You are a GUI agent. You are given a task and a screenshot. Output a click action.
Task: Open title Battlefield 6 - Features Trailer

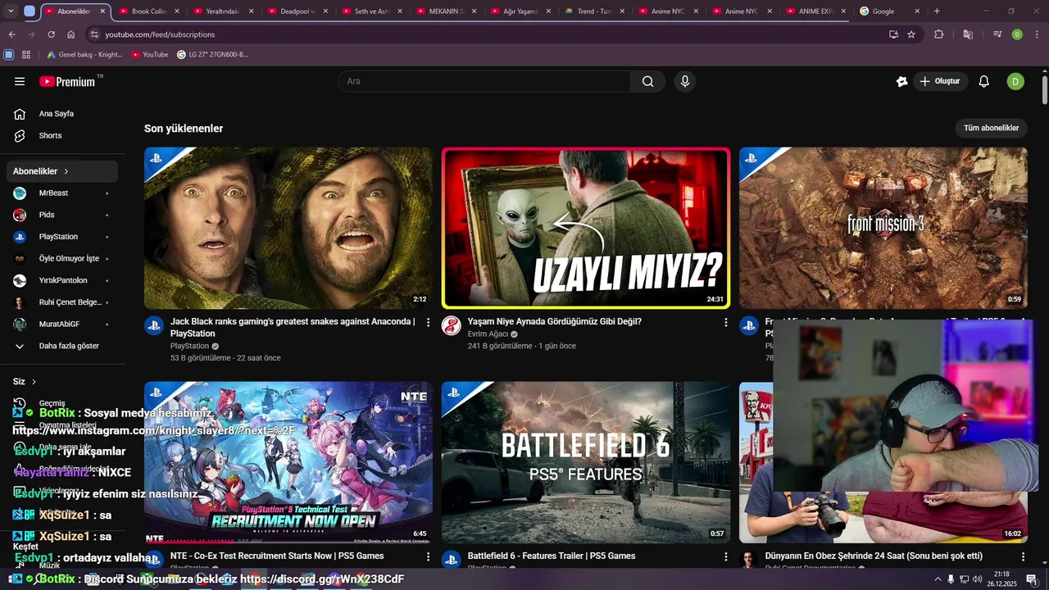(x=552, y=556)
